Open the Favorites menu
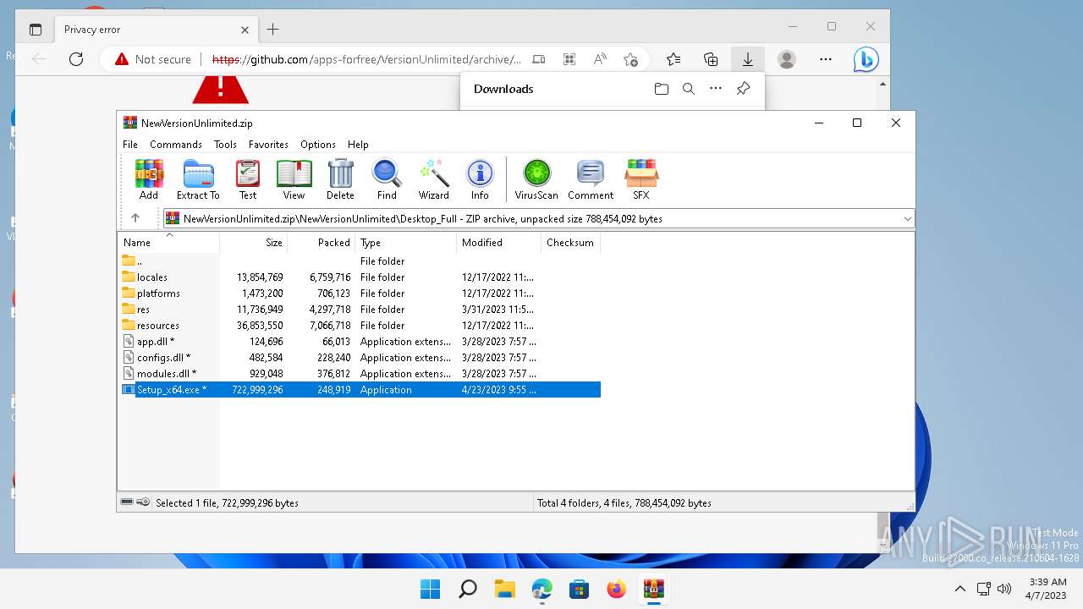1083x609 pixels. 268,145
